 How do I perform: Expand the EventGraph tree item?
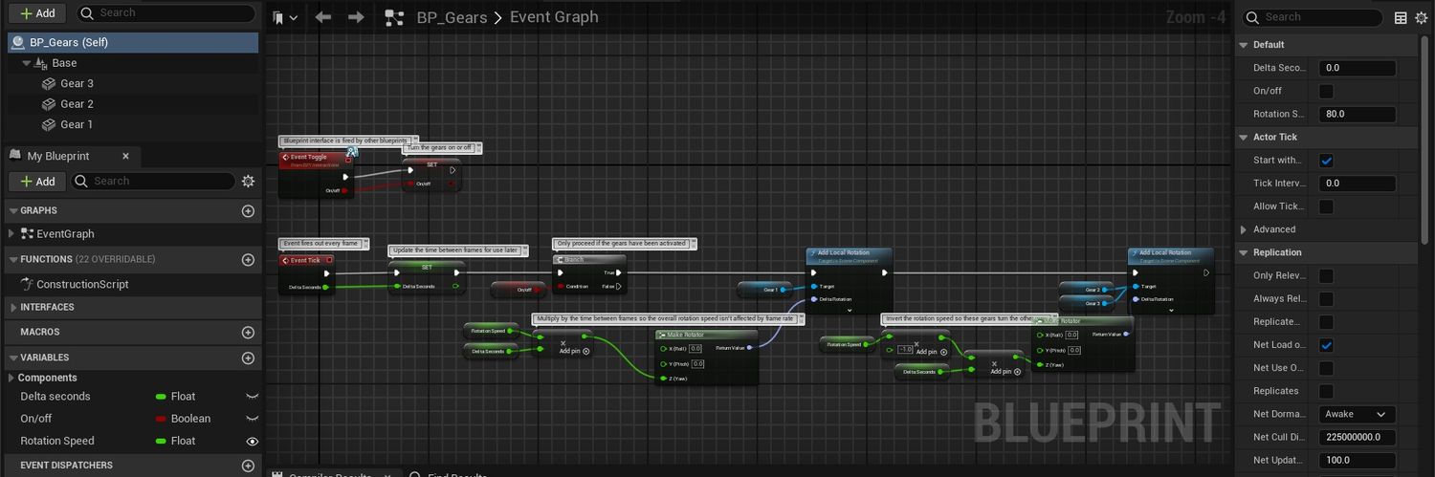click(11, 233)
